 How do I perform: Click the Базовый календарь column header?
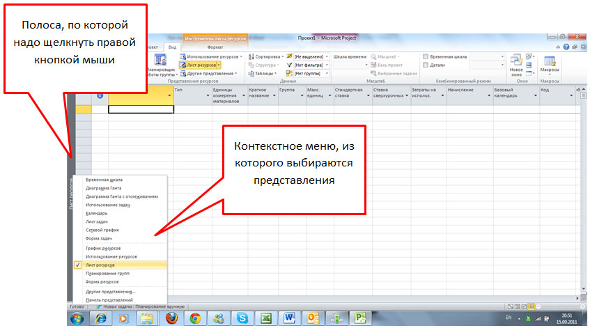tap(516, 95)
